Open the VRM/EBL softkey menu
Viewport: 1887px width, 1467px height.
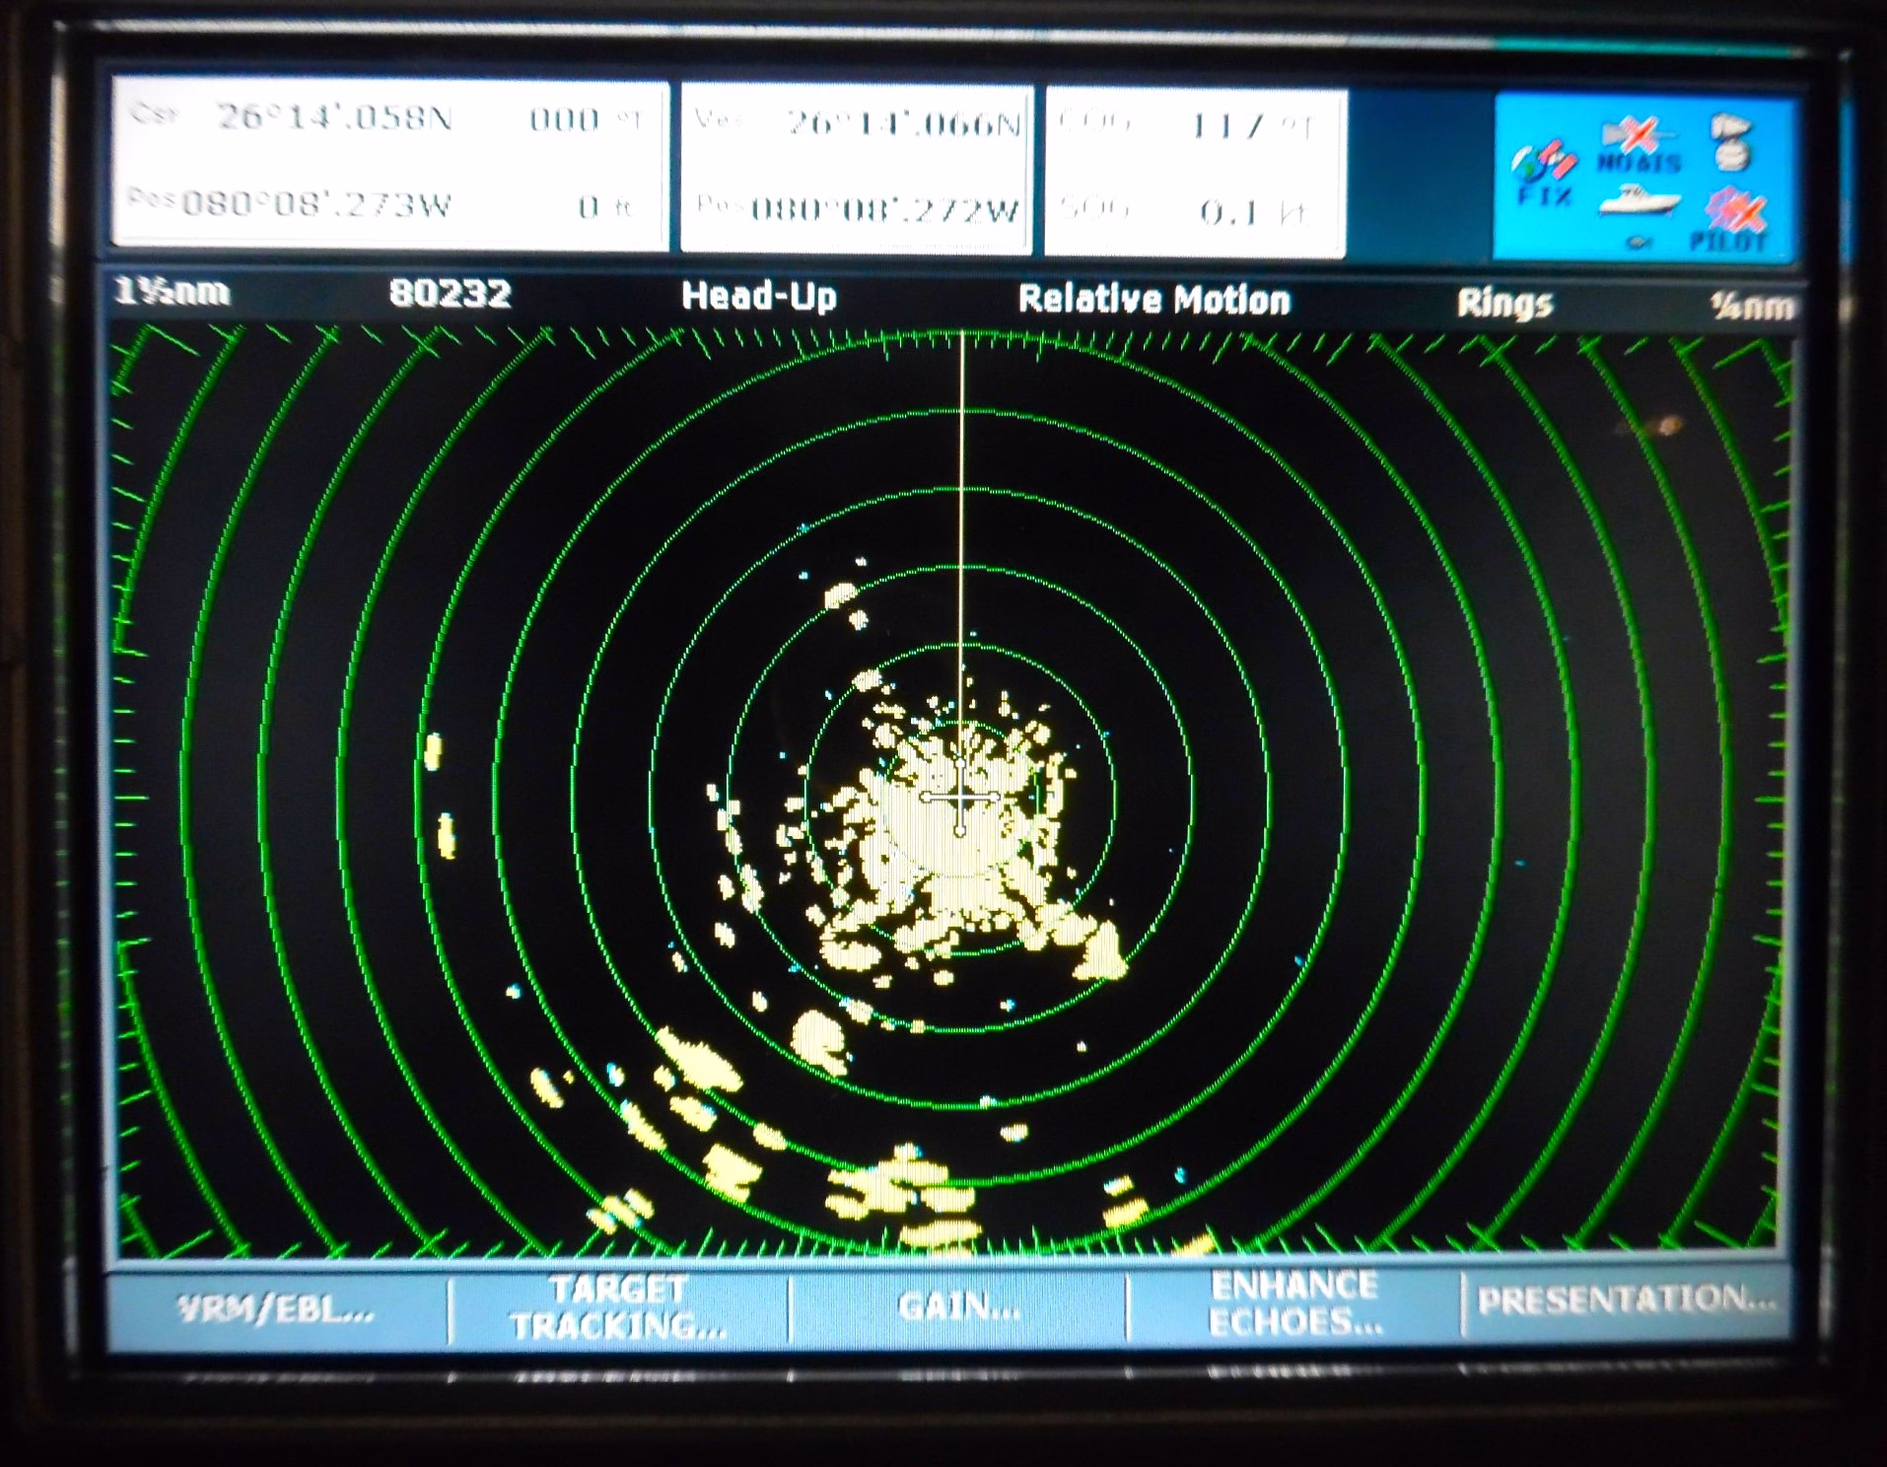click(276, 1309)
